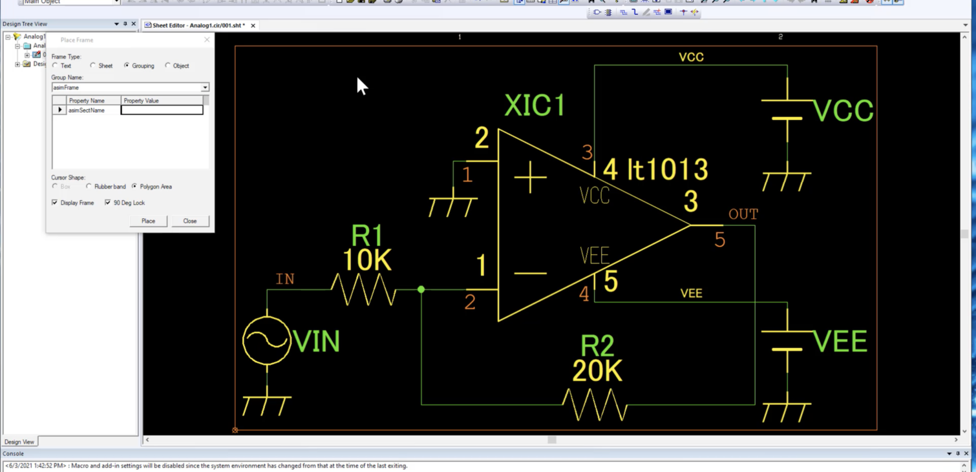Click the canvas scroll-down arrow
976x472 pixels.
[964, 431]
